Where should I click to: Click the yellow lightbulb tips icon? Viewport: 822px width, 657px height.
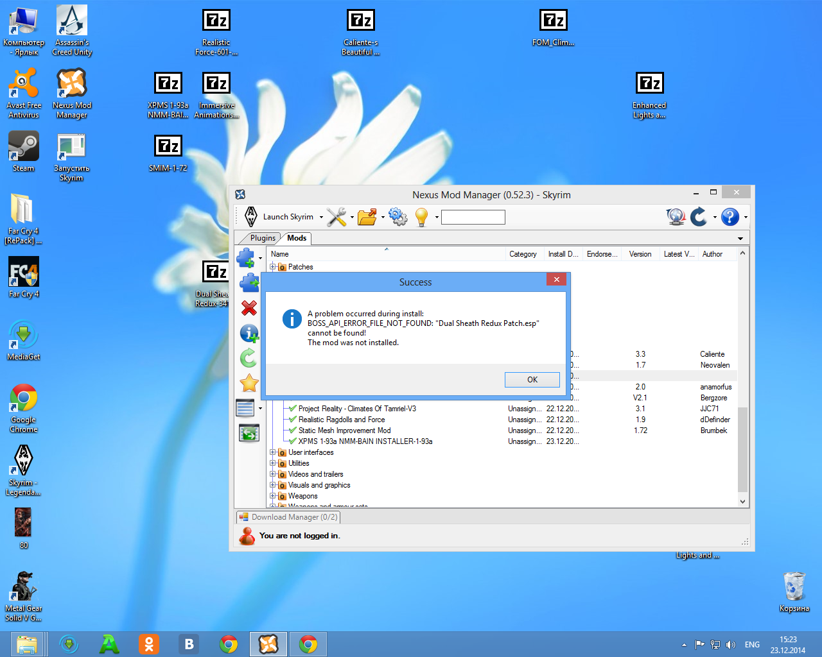421,217
